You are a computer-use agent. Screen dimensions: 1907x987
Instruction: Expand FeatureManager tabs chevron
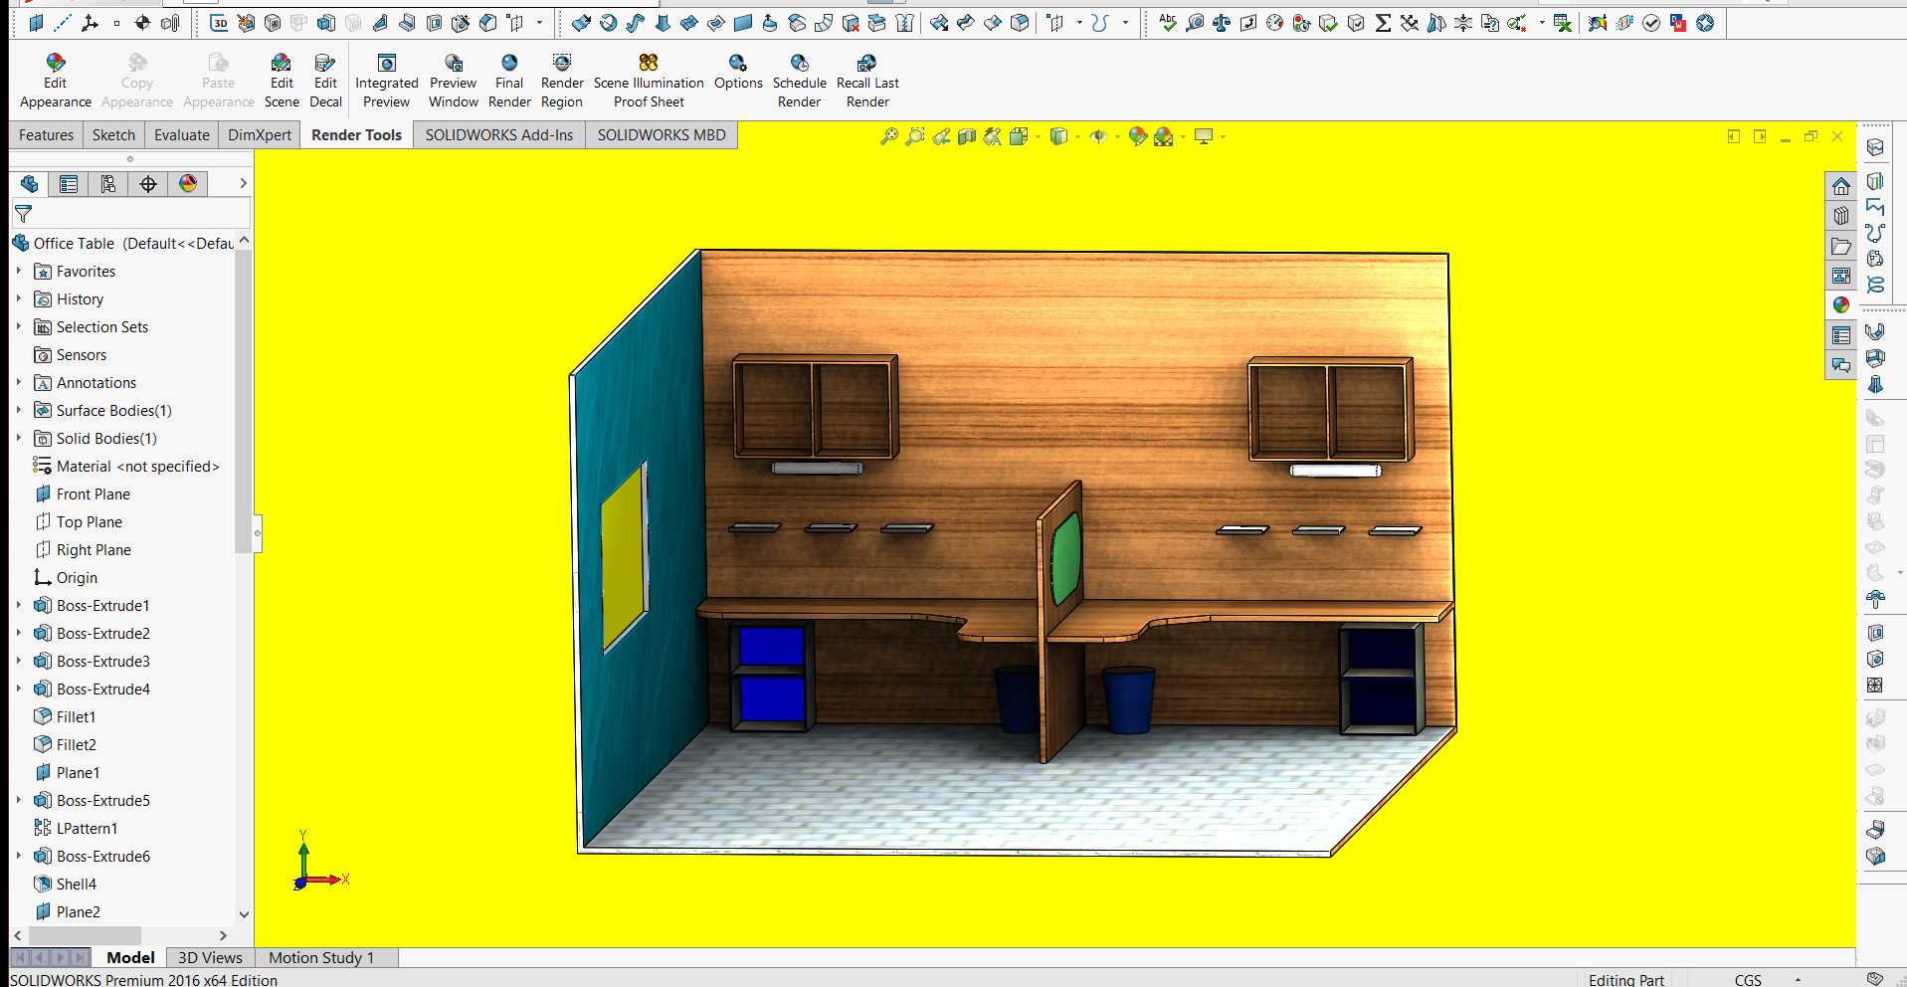243,184
